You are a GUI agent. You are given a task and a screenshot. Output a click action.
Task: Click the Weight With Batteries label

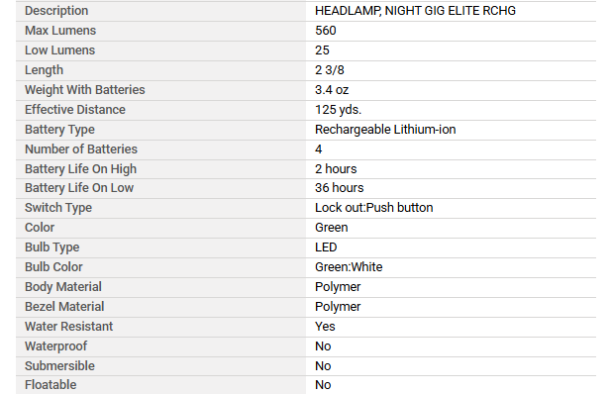[x=85, y=90]
